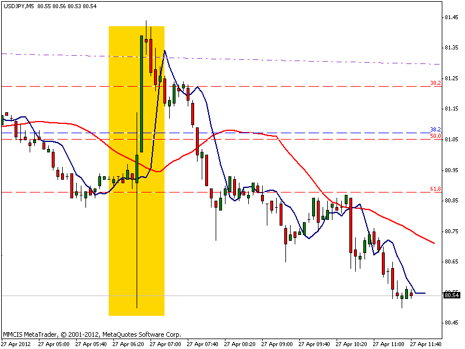Viewport: 465px width, 349px height.
Task: Click the red 61.8 Fibonacci label
Action: [x=435, y=188]
